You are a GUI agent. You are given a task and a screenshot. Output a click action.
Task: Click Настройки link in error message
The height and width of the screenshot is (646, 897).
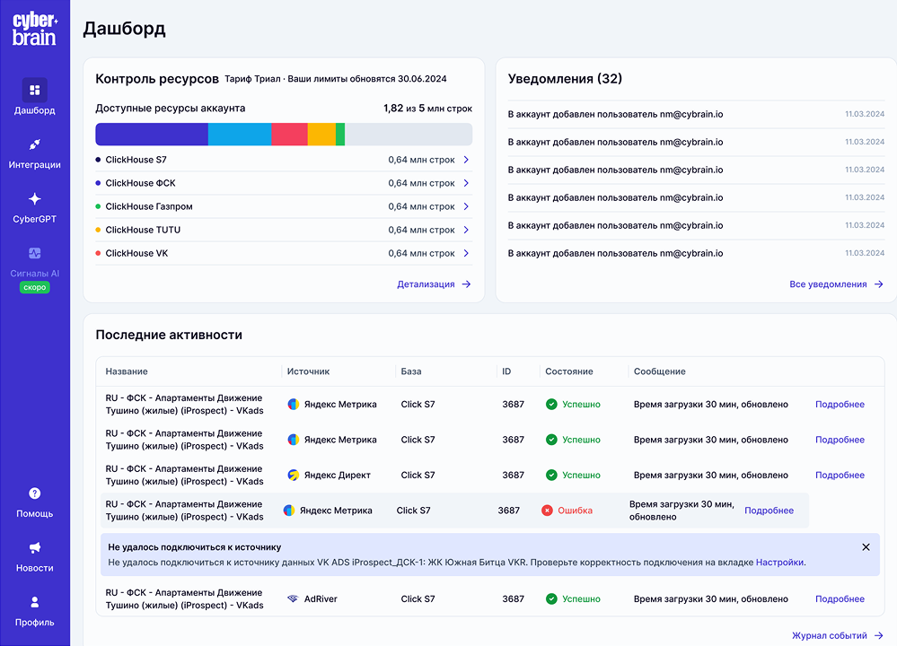(779, 563)
